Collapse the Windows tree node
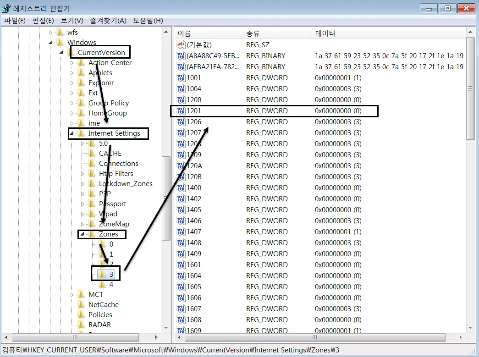The width and height of the screenshot is (479, 357). point(51,43)
